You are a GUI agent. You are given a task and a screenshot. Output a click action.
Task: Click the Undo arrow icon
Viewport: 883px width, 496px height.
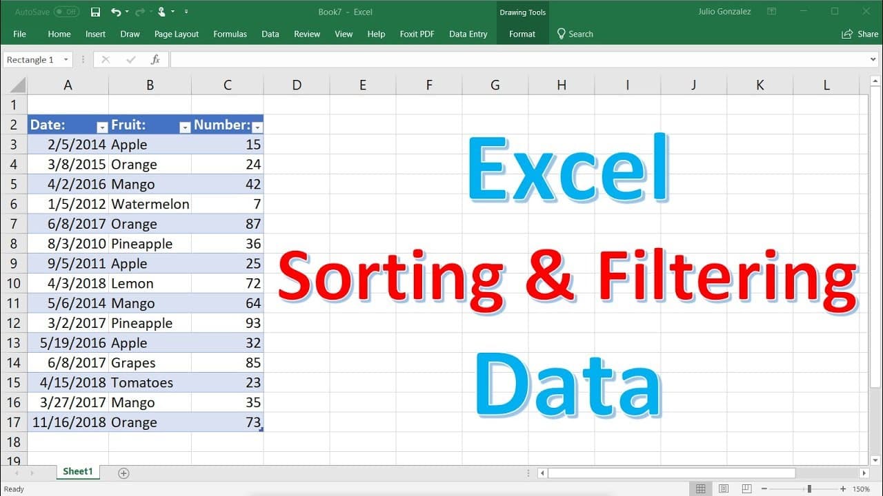click(115, 12)
